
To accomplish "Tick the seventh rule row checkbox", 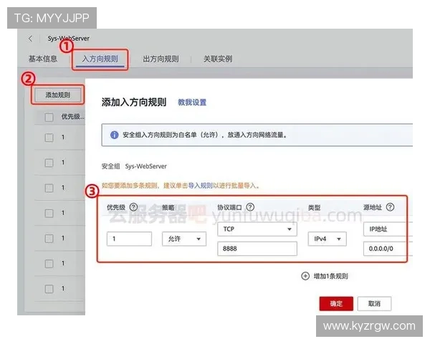I will 49,289.
